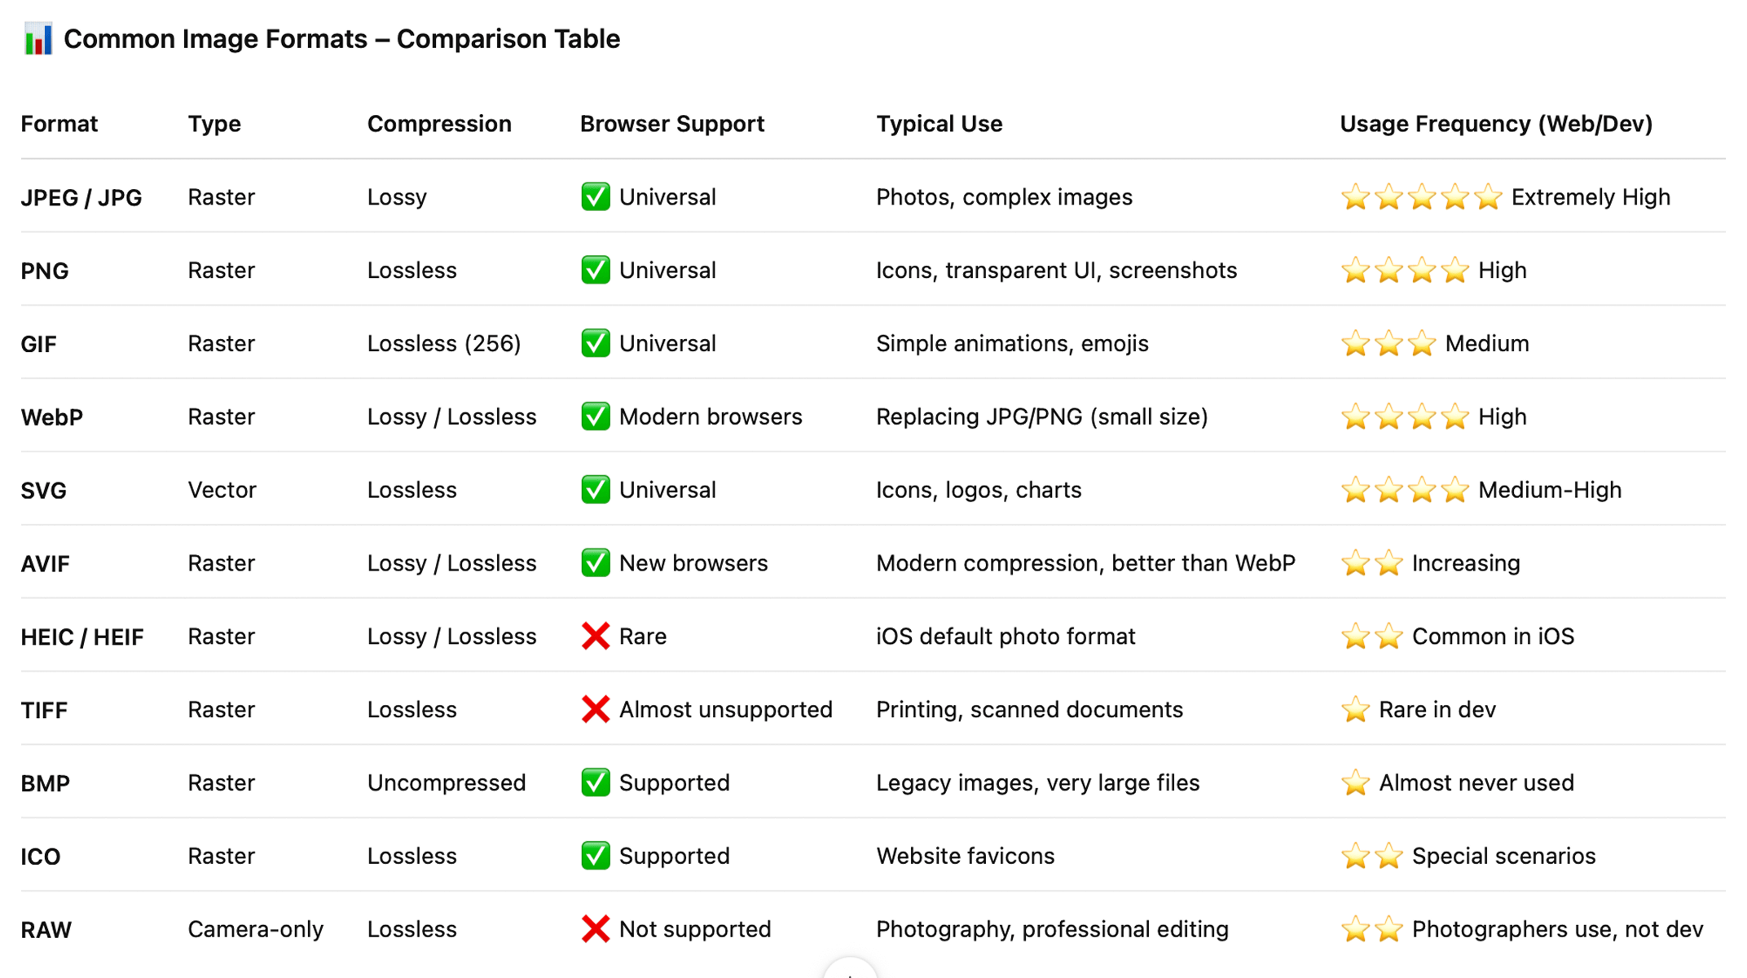1747x978 pixels.
Task: Click the green checkmark in the WebP row
Action: pyautogui.click(x=595, y=416)
